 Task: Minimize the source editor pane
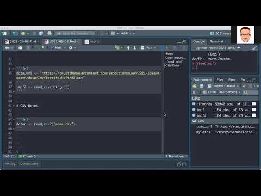tap(179, 42)
